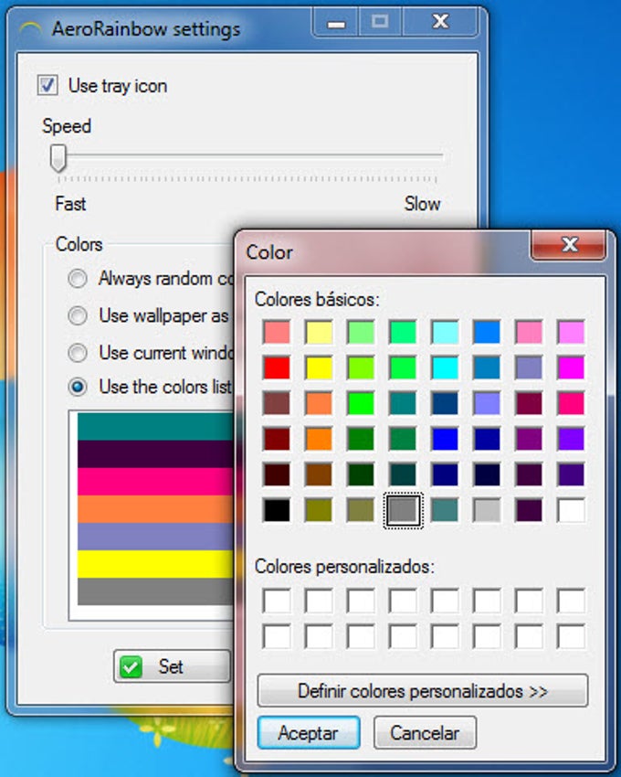Click the AeroRainbow rainbow title bar icon
The image size is (621, 777).
[x=31, y=30]
